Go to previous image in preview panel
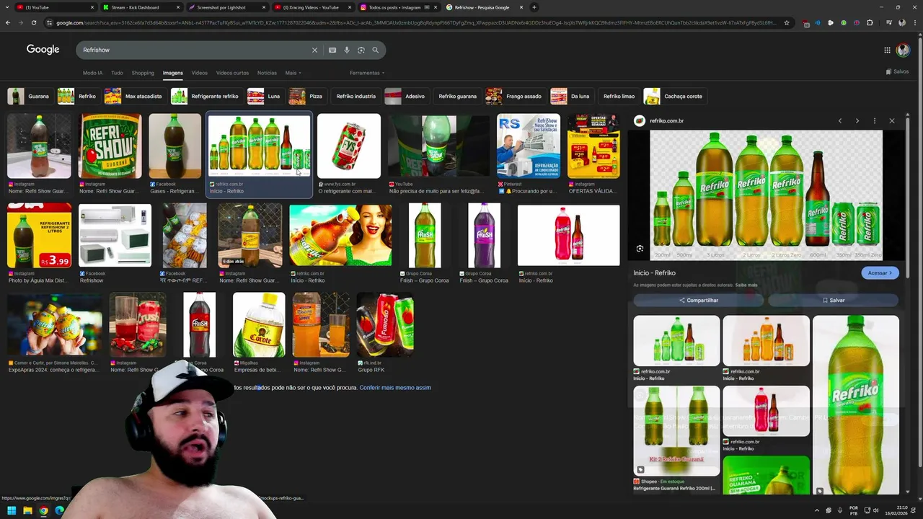 pos(840,120)
